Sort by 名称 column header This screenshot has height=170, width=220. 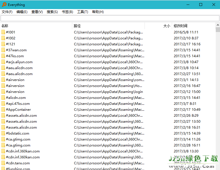pyautogui.click(x=36, y=26)
